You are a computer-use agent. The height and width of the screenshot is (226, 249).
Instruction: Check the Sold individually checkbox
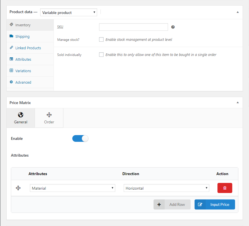click(101, 55)
